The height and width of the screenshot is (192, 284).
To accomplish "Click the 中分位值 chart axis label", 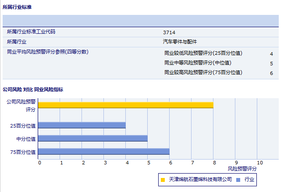I will tap(26, 139).
